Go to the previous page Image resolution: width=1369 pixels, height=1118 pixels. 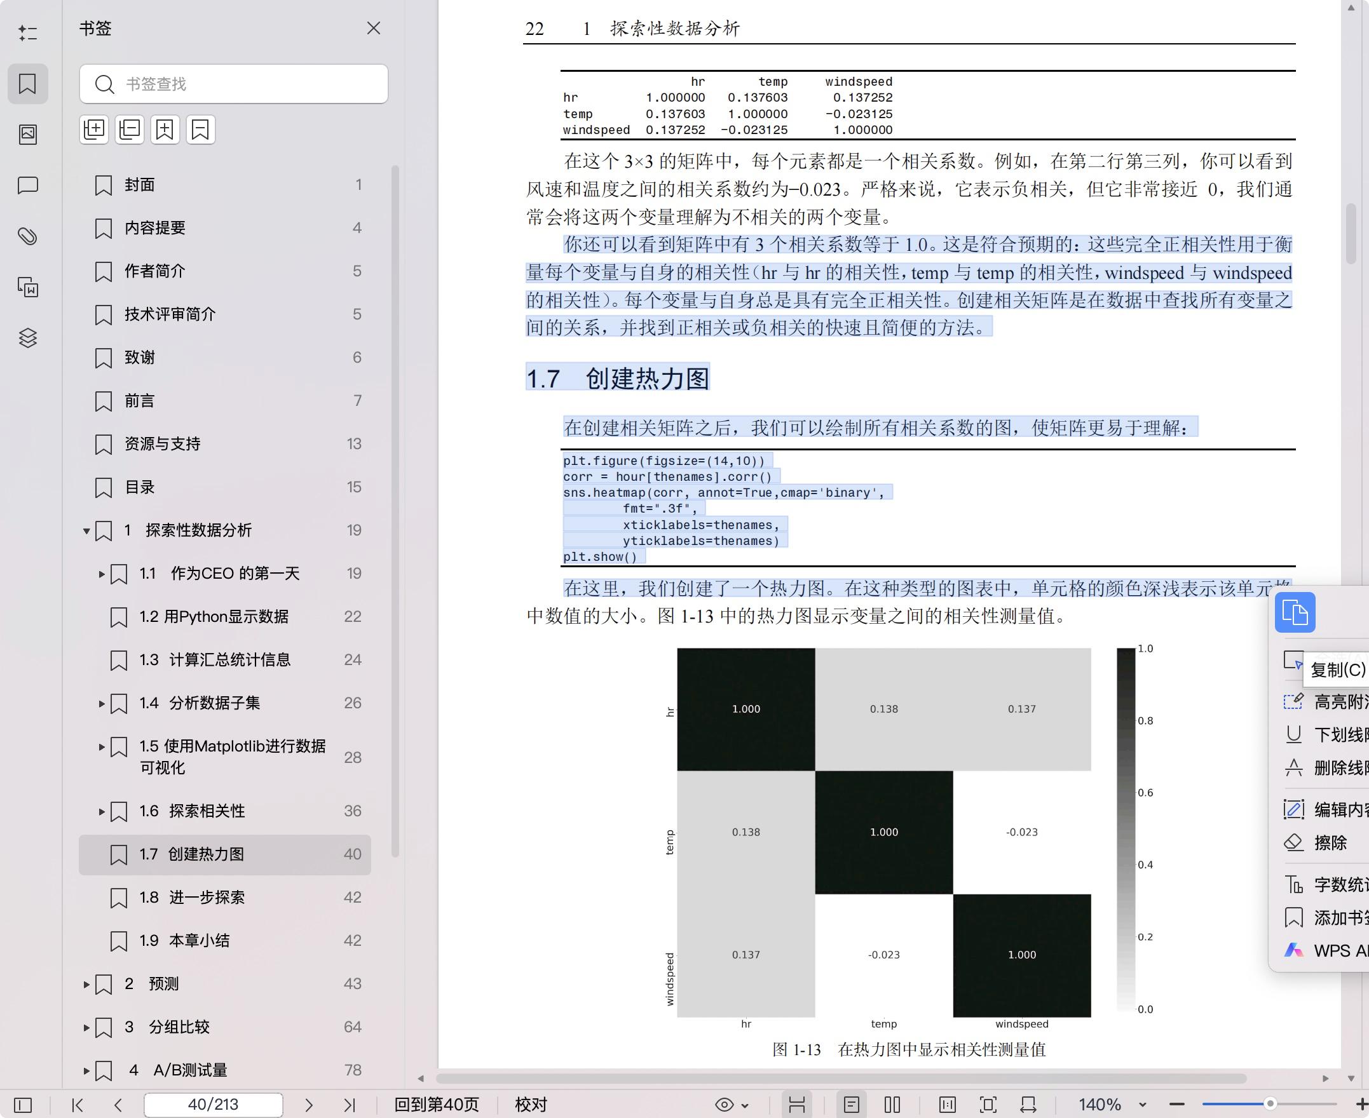[x=118, y=1105]
